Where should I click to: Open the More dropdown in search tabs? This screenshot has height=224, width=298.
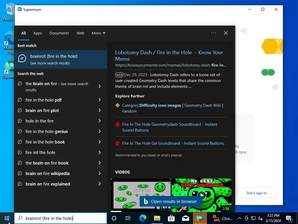pos(99,33)
